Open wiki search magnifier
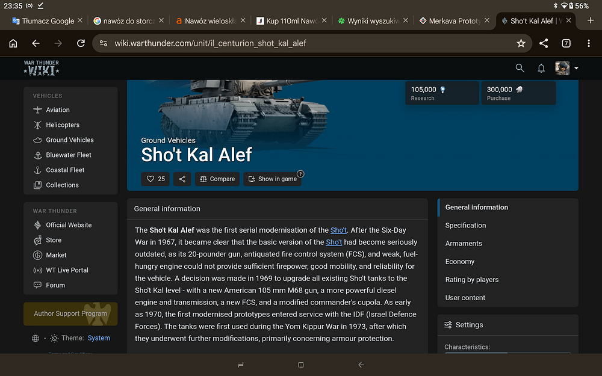 [520, 69]
